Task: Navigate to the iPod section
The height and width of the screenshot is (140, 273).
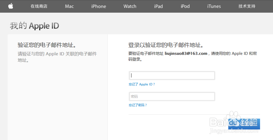Action: [185, 6]
